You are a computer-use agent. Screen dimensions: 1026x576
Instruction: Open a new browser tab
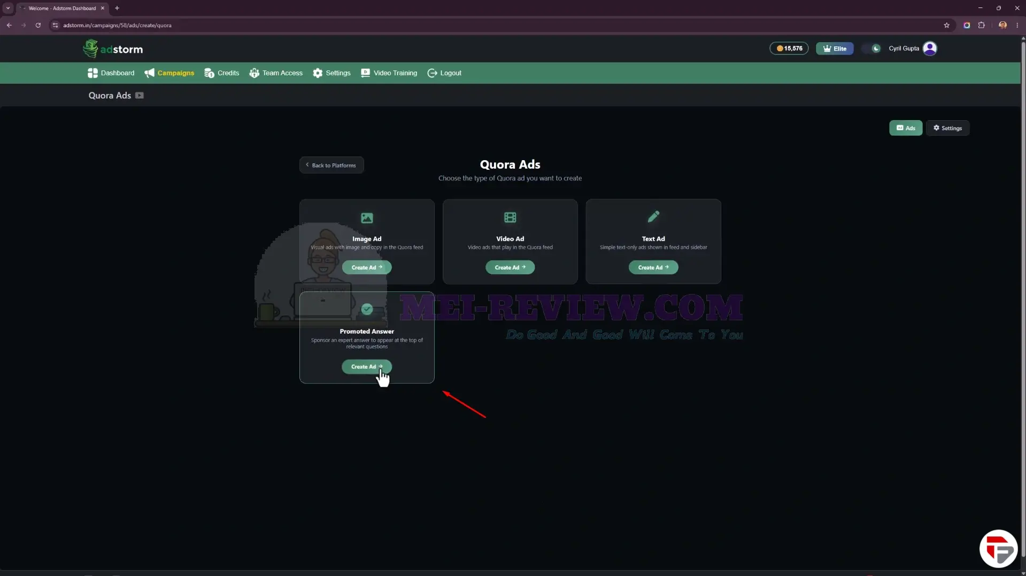pyautogui.click(x=117, y=8)
